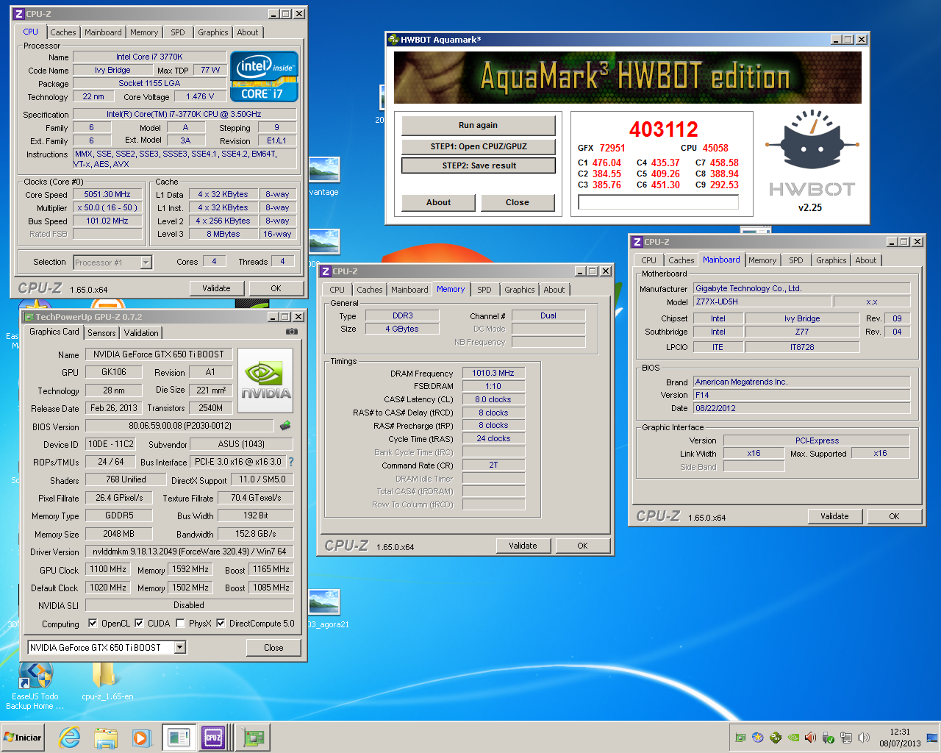Image resolution: width=941 pixels, height=753 pixels.
Task: Click the About button in Aquamark
Action: pyautogui.click(x=438, y=202)
